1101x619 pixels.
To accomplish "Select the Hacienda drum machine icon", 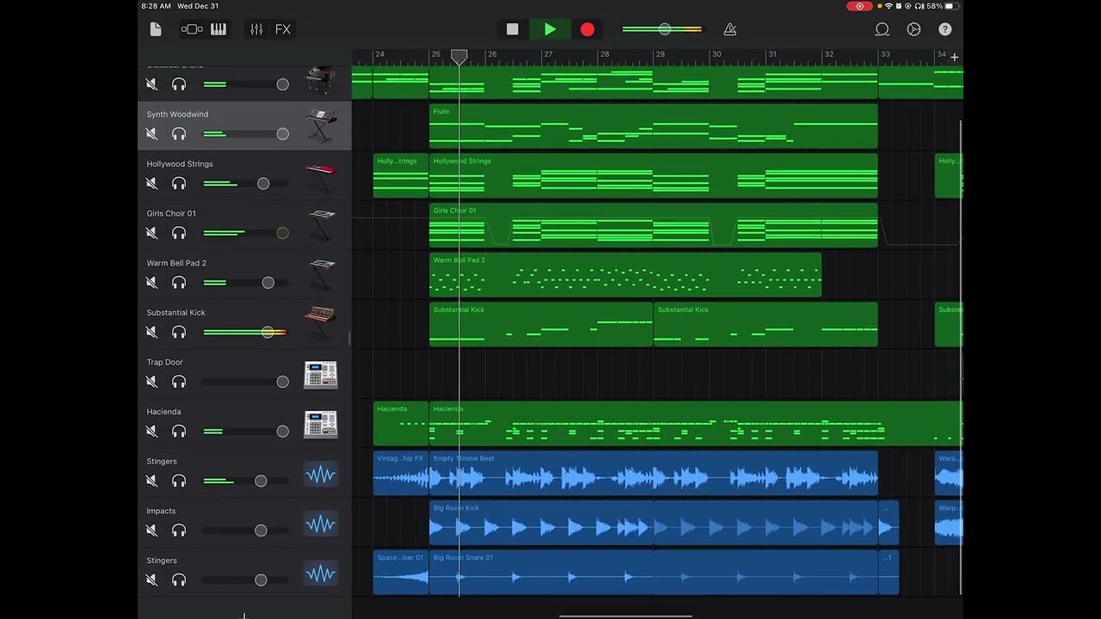I will tap(321, 424).
